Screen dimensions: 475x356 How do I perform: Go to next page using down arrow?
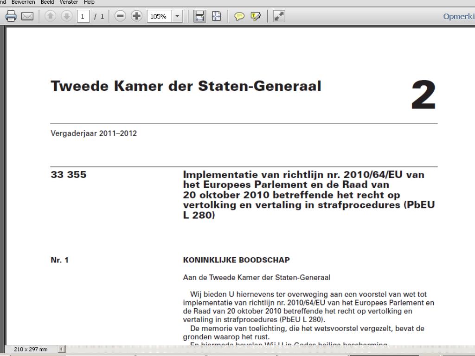(66, 16)
